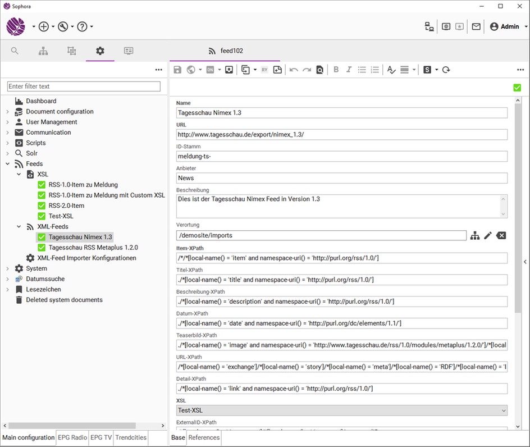Screen dimensions: 530x447
Task: Click the undo arrow icon
Action: 294,70
